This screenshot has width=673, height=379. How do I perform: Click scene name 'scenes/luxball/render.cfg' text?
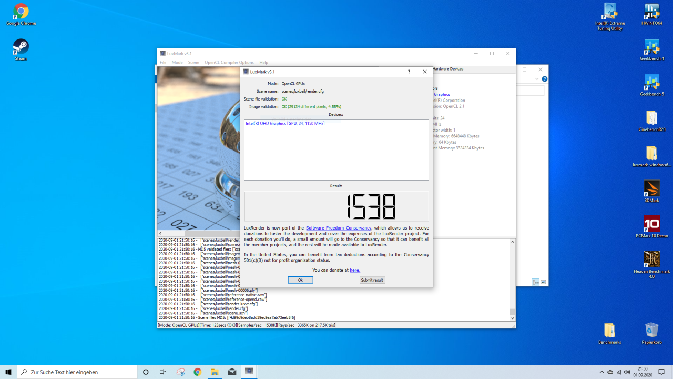302,91
